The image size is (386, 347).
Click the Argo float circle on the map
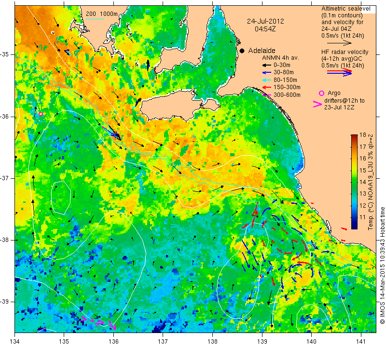tap(41, 114)
